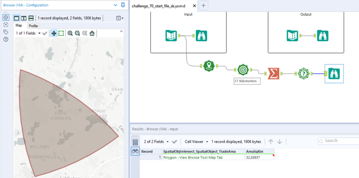Select the Text Input tool in Input container
The image size is (359, 178).
171,36
